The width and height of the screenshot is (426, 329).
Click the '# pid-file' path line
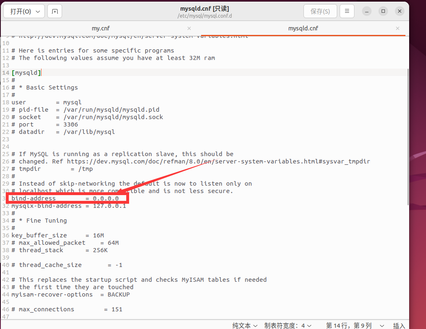[x=85, y=110]
